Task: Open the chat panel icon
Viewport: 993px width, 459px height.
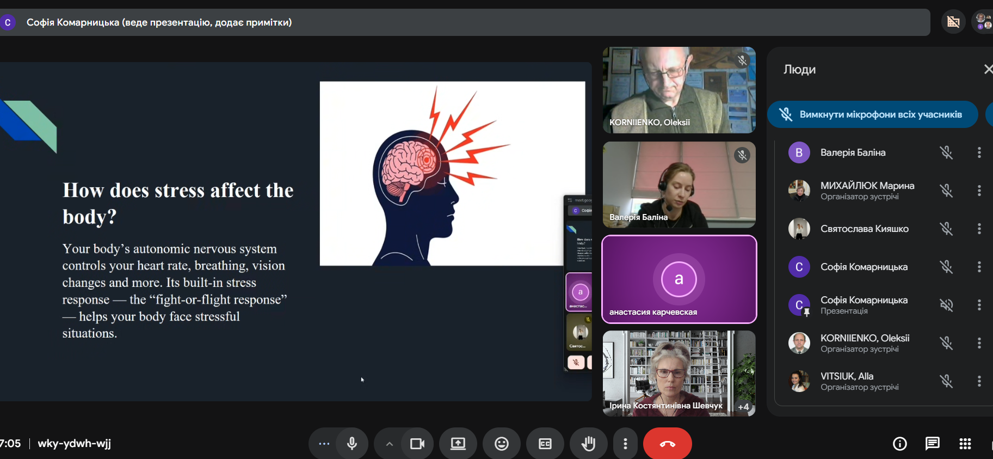Action: click(x=932, y=444)
